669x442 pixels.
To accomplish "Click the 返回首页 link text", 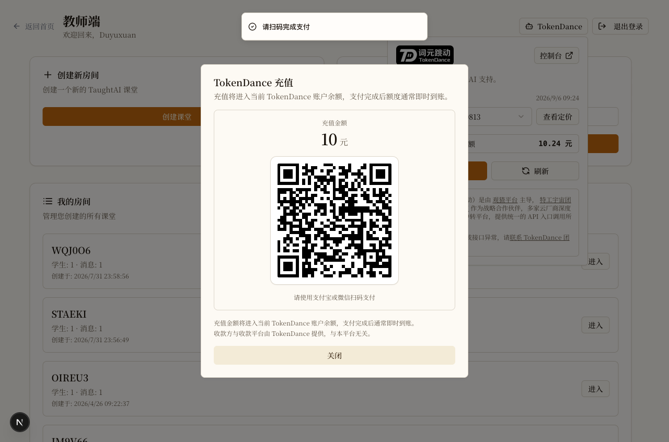I will tap(40, 26).
